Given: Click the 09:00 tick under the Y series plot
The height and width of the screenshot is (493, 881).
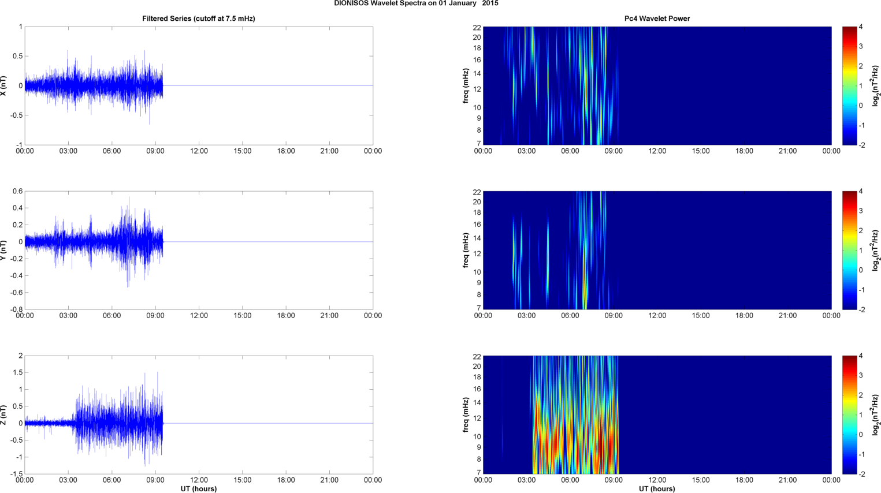Looking at the screenshot, I should coord(155,316).
